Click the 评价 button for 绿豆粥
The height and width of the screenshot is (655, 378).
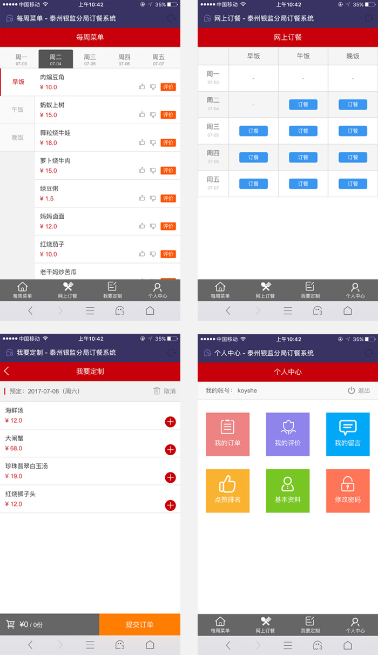(168, 198)
